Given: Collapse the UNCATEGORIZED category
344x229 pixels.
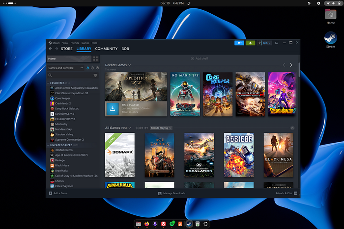Looking at the screenshot, I should 48,145.
